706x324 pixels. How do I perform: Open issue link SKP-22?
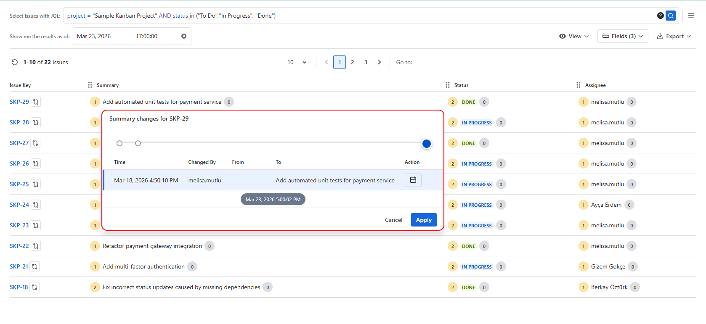19,246
